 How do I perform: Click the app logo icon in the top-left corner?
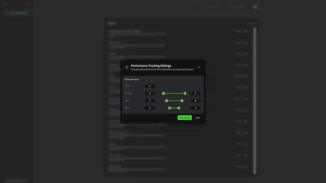(4, 4)
